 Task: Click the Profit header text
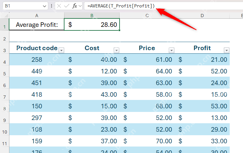click(x=202, y=48)
